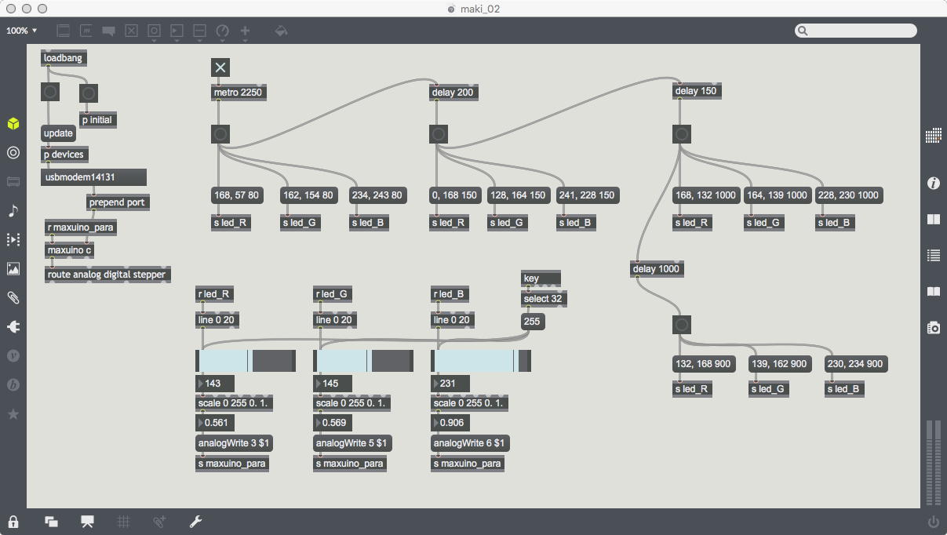Image resolution: width=947 pixels, height=535 pixels.
Task: Toggle snap to grid in bottom toolbar
Action: 160,522
